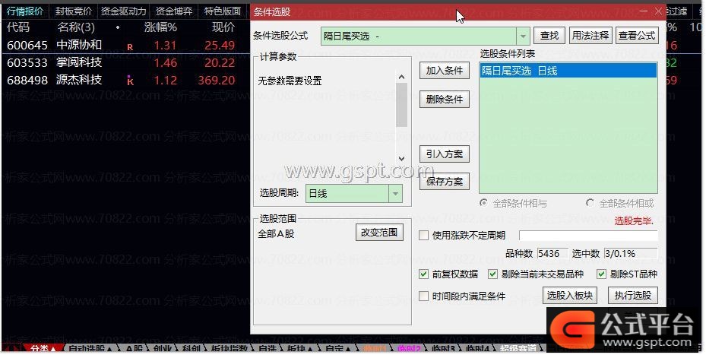Screen dimensions: 706x355
Task: Click the R marker beside 中源协和
Action: pos(130,46)
